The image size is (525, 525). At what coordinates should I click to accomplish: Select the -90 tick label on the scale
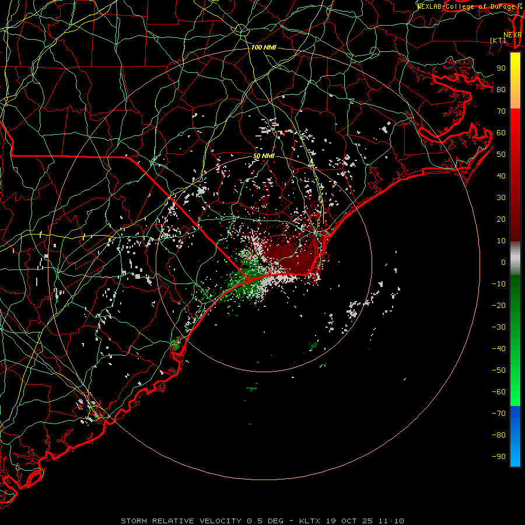499,456
